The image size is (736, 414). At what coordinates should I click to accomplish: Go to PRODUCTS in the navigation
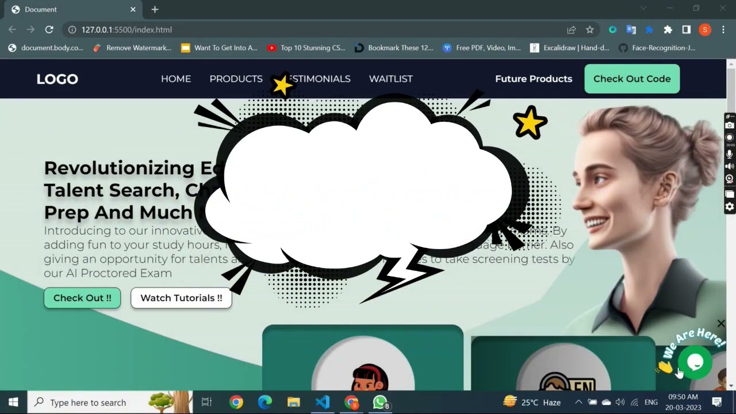236,79
